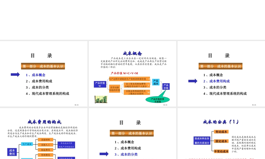
Task: Click the orange box 变动成本
Action: tap(221, 132)
